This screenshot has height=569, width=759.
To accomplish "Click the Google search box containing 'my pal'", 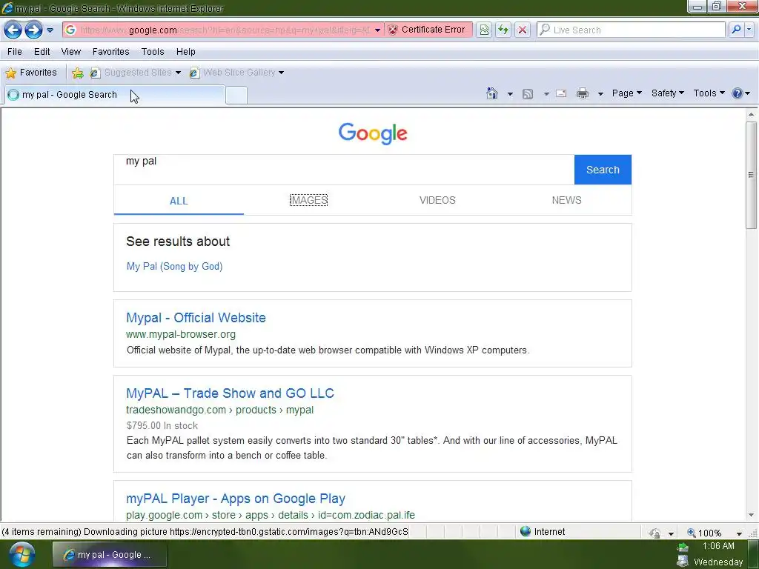I will tap(344, 170).
